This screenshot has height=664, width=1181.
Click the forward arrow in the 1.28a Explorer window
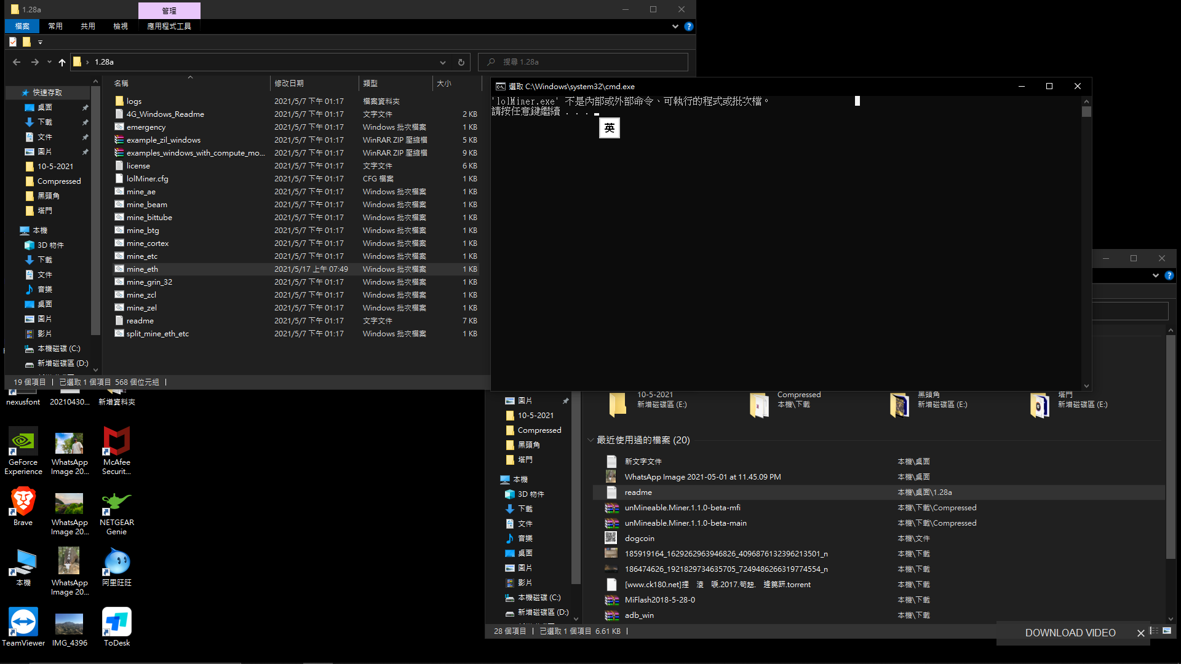coord(35,62)
